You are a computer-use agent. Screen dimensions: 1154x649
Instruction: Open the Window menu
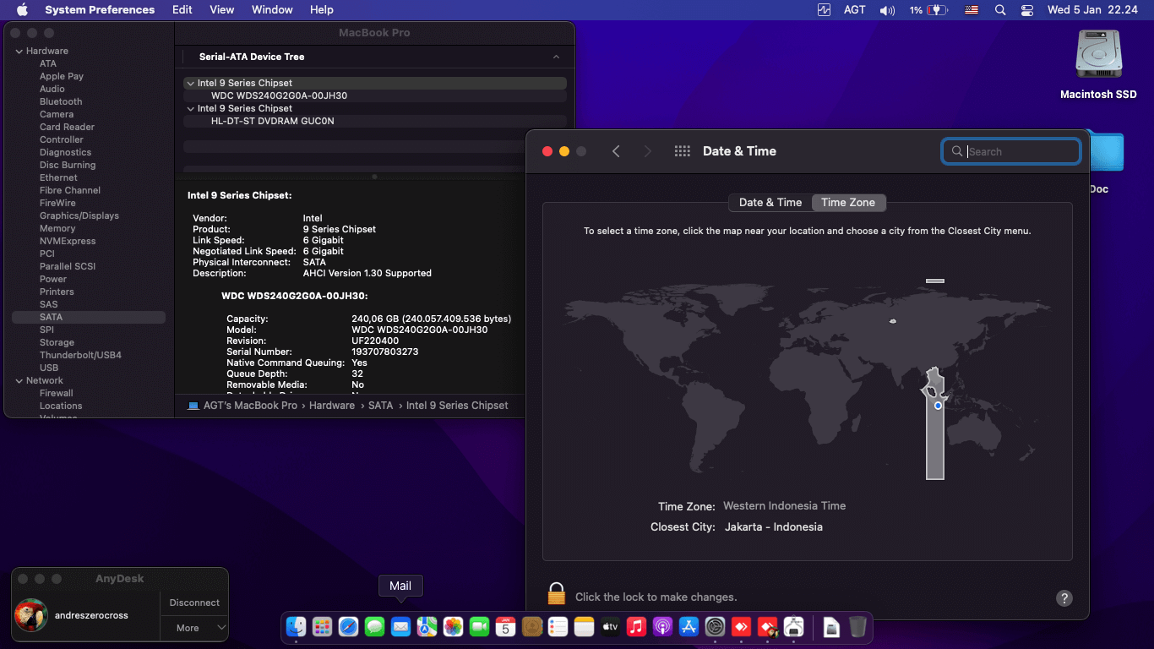tap(272, 10)
